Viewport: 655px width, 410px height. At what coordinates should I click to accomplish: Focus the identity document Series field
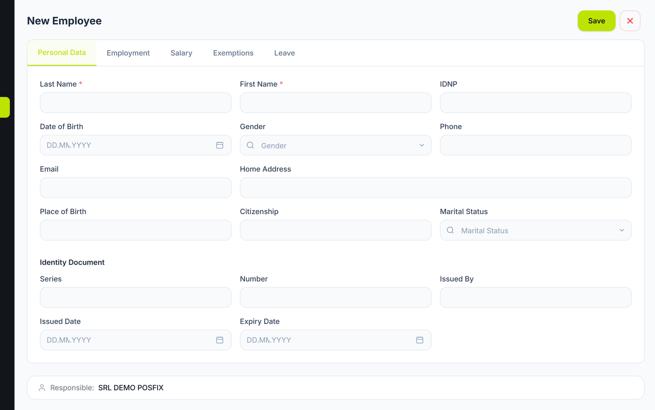pyautogui.click(x=136, y=297)
